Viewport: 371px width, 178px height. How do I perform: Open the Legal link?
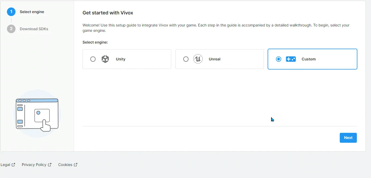click(6, 164)
